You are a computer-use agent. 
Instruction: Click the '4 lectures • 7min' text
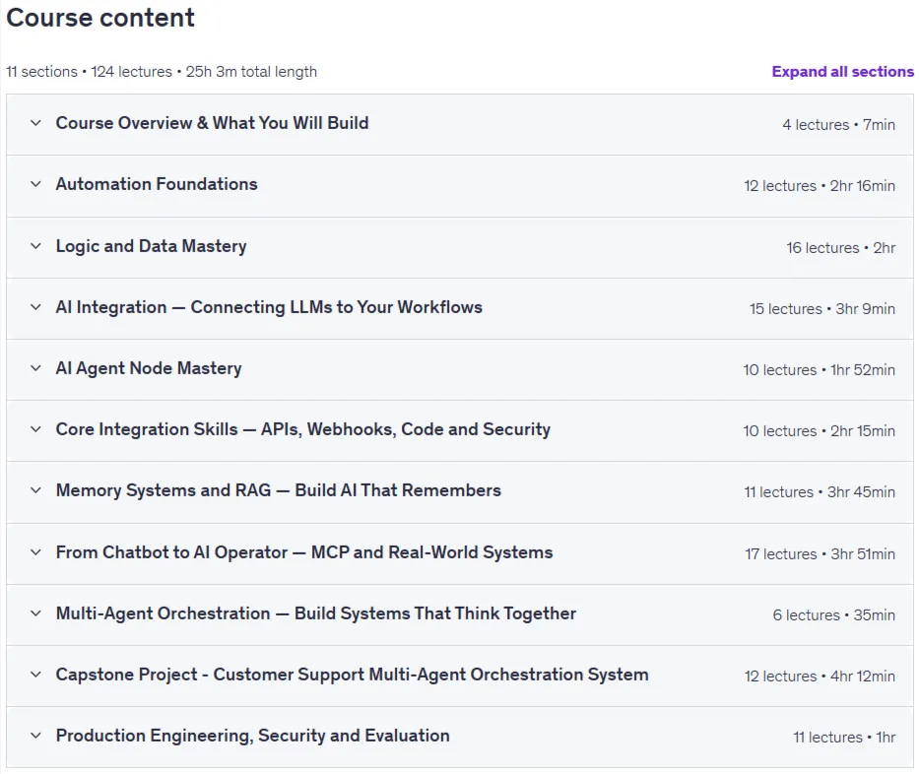click(x=838, y=125)
